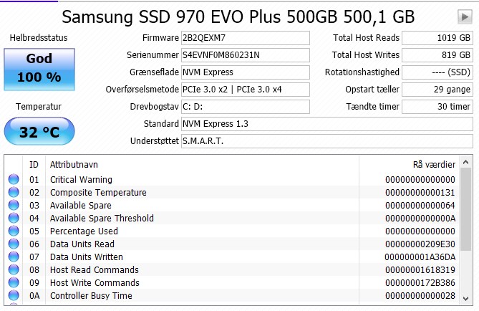Screen dimensions: 479x311
Task: Select the status circle for Data Units Read
Action: coord(14,244)
